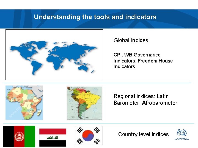The width and height of the screenshot is (198, 148).
Task: Click the 'Regional indices: Latin' text line
Action: point(141,96)
